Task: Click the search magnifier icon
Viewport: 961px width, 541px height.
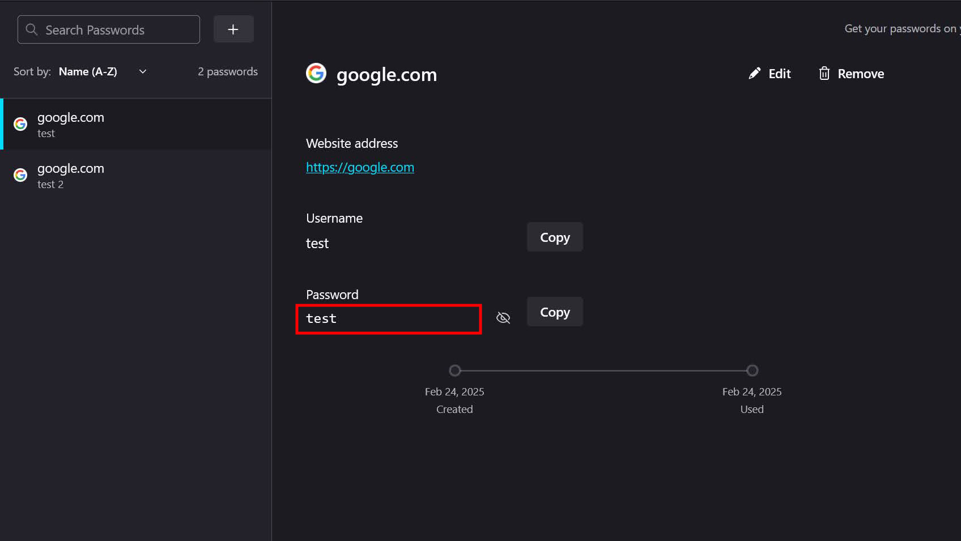Action: click(32, 29)
